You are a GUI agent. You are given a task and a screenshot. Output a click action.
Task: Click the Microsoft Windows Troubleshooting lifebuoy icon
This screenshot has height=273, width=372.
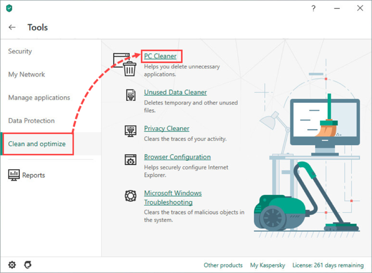coord(131,196)
